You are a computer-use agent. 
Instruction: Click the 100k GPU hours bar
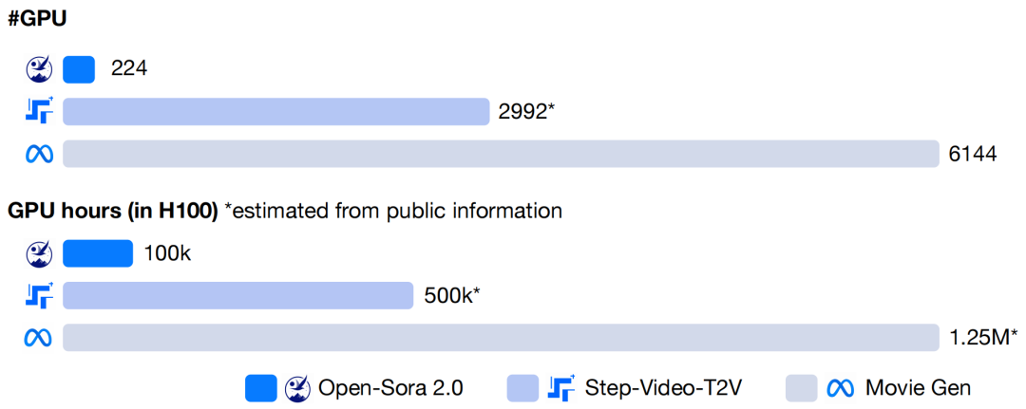pyautogui.click(x=98, y=253)
